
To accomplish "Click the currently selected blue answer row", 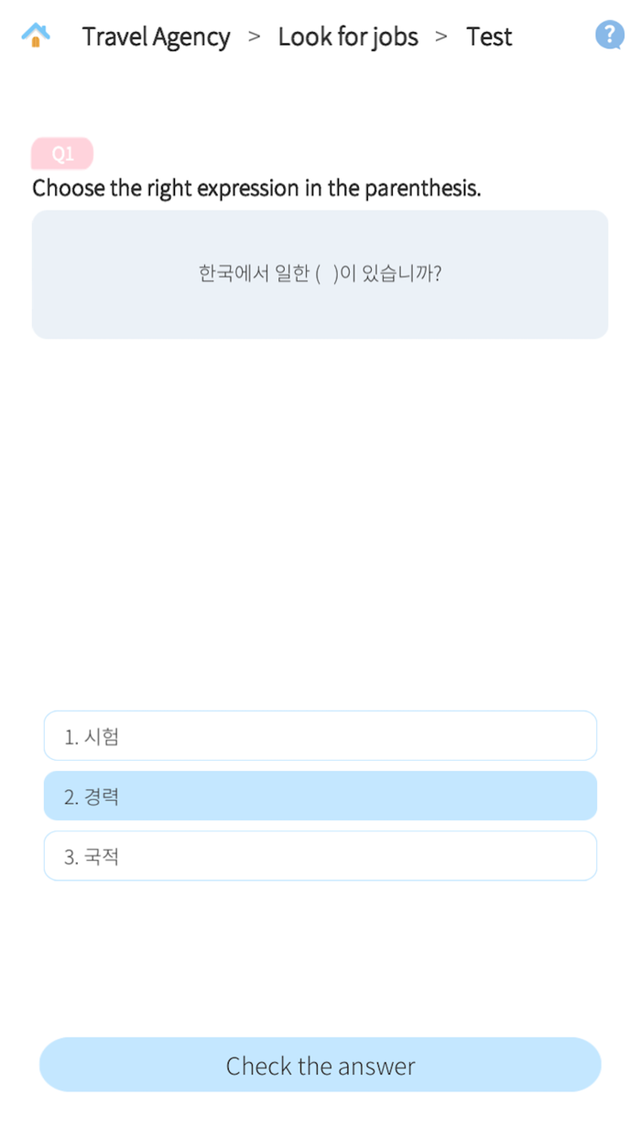I will coord(320,796).
